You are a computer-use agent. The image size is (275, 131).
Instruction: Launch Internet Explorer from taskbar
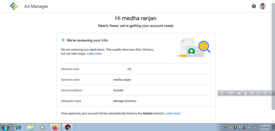tap(18, 127)
